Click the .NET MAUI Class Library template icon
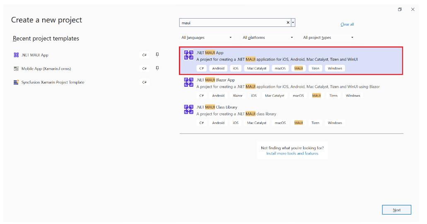Image resolution: width=427 pixels, height=224 pixels. point(188,109)
